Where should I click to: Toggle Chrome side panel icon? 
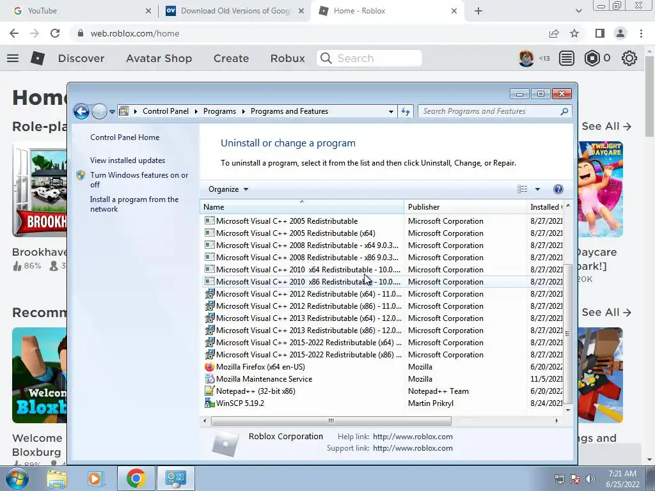click(600, 33)
